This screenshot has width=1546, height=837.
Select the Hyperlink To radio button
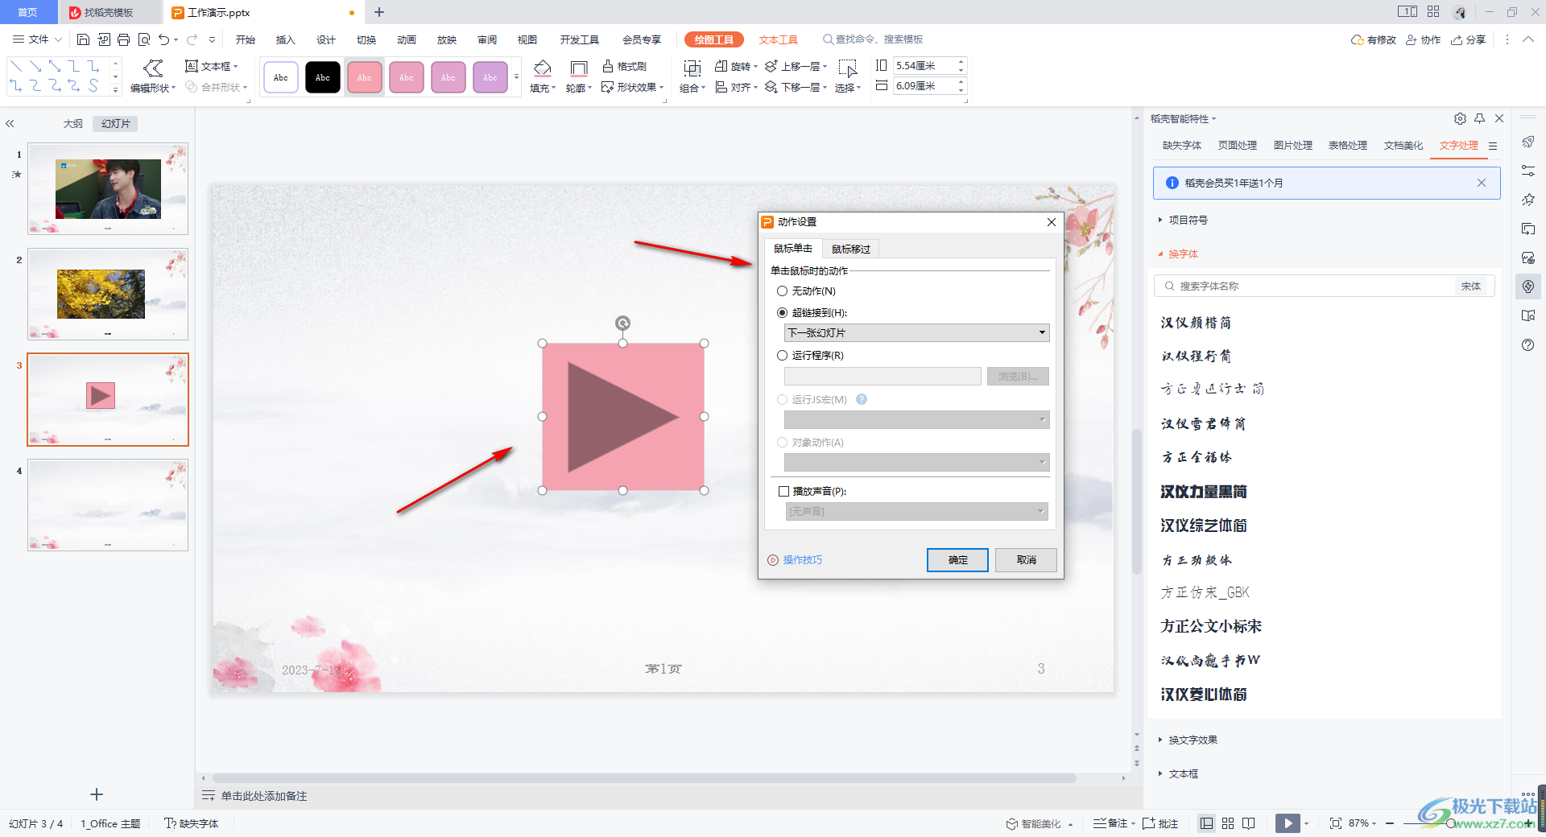point(782,313)
